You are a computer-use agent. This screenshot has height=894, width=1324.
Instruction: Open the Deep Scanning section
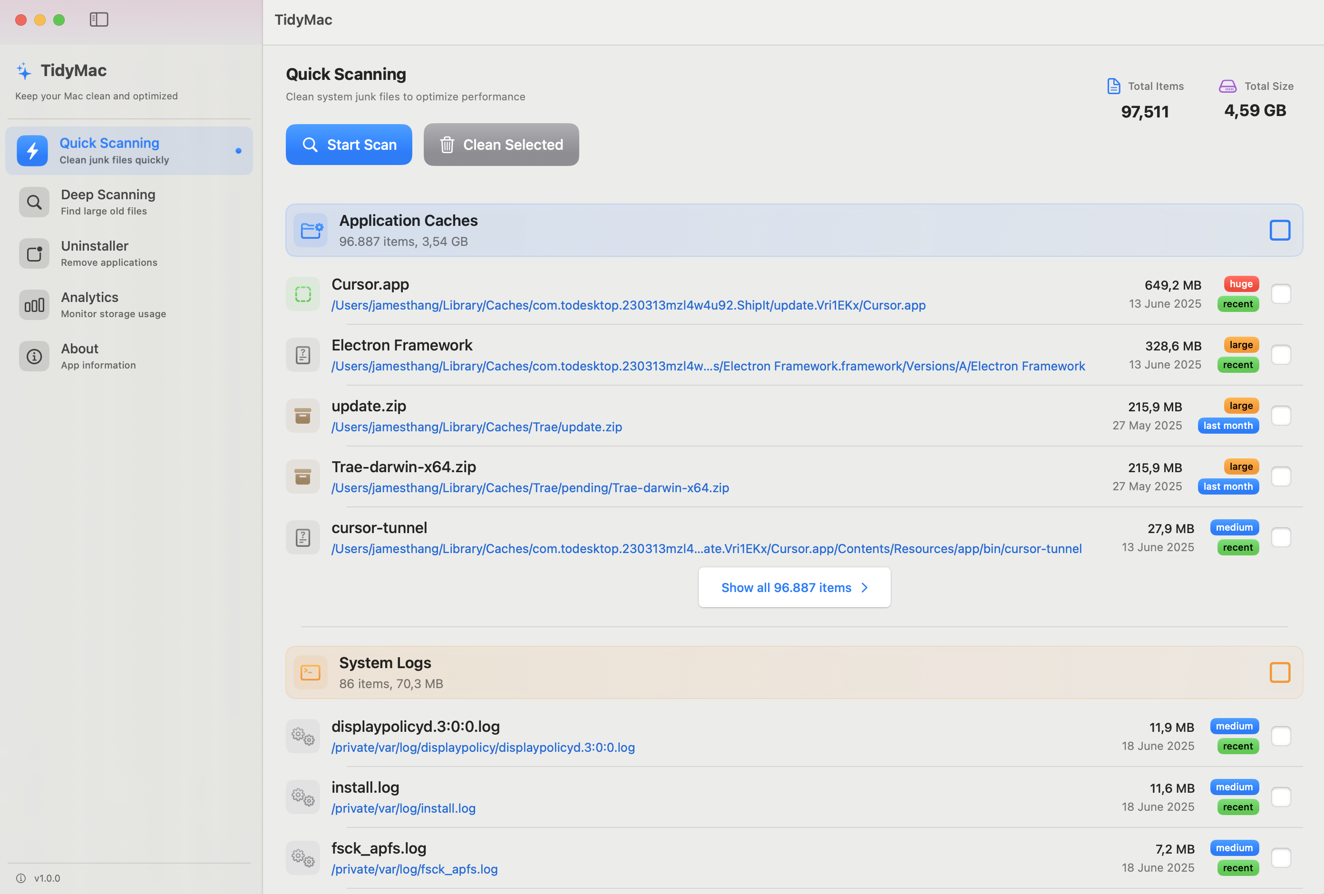pos(107,202)
